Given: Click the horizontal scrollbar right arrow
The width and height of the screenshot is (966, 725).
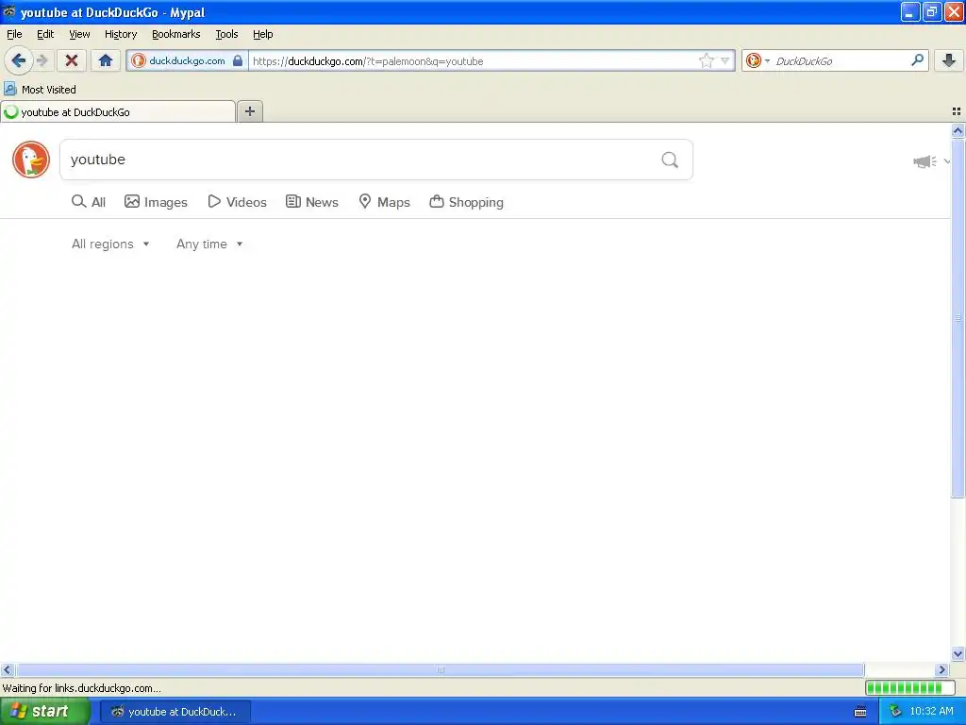Looking at the screenshot, I should coord(941,669).
